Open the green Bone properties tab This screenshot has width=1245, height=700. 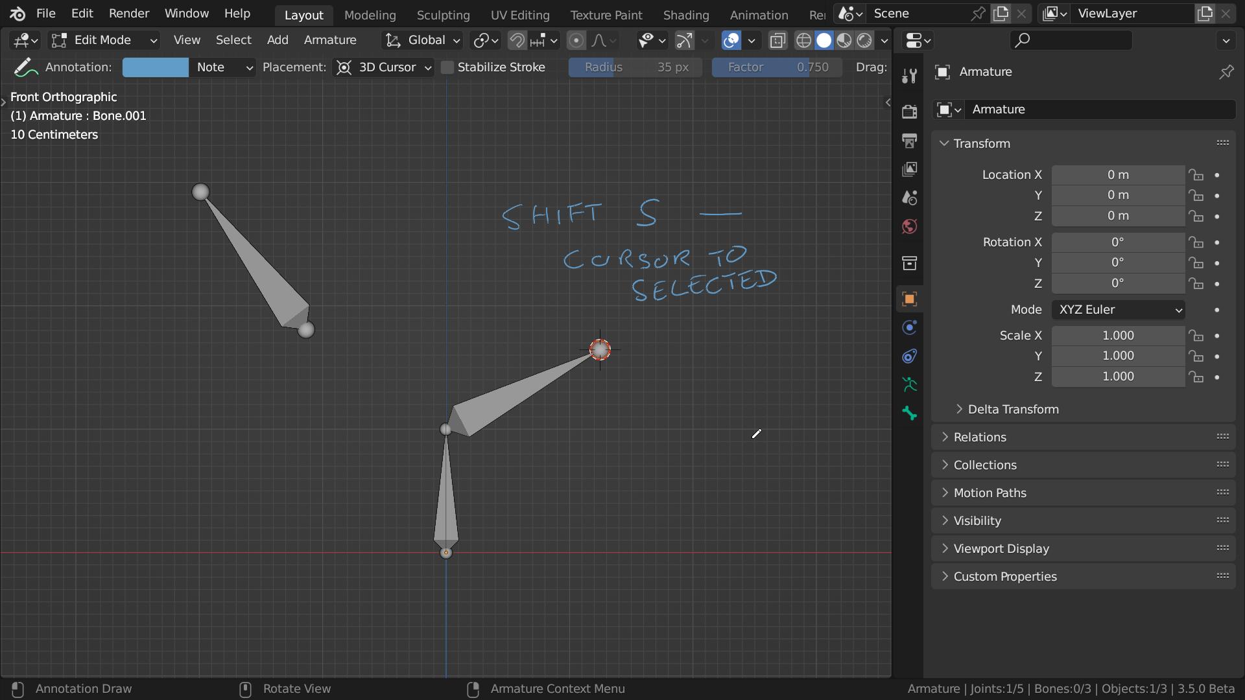[x=910, y=413]
